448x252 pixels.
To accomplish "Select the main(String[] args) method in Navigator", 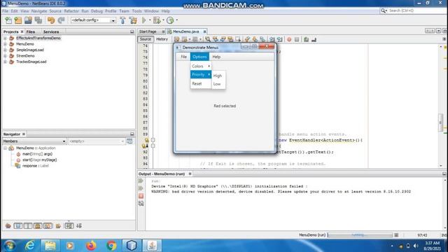I will click(x=37, y=154).
